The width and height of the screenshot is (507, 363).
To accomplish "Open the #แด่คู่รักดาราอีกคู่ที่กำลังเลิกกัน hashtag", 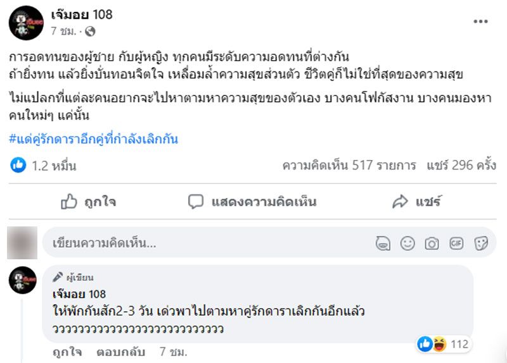I will point(94,139).
